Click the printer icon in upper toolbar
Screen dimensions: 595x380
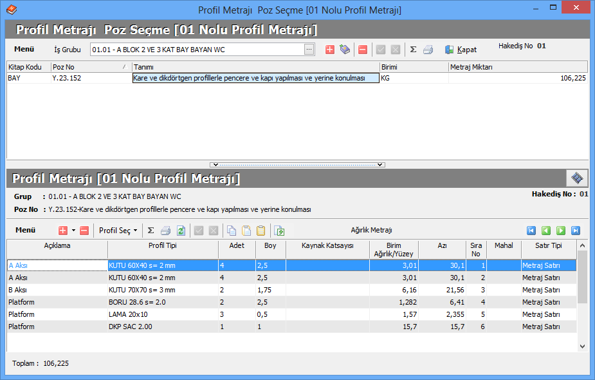tap(428, 50)
